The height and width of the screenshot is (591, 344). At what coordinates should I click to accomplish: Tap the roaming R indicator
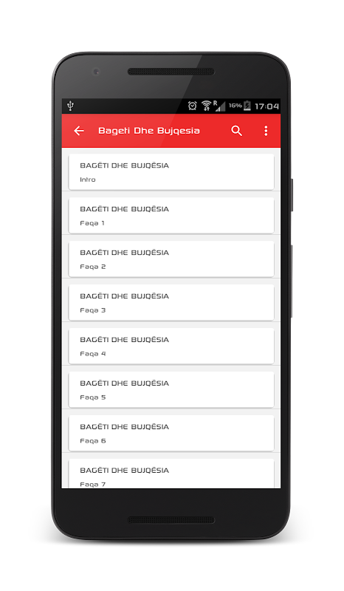click(215, 103)
